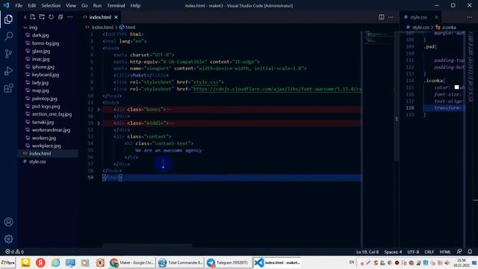Follow the style.css href link

pyautogui.click(x=206, y=82)
